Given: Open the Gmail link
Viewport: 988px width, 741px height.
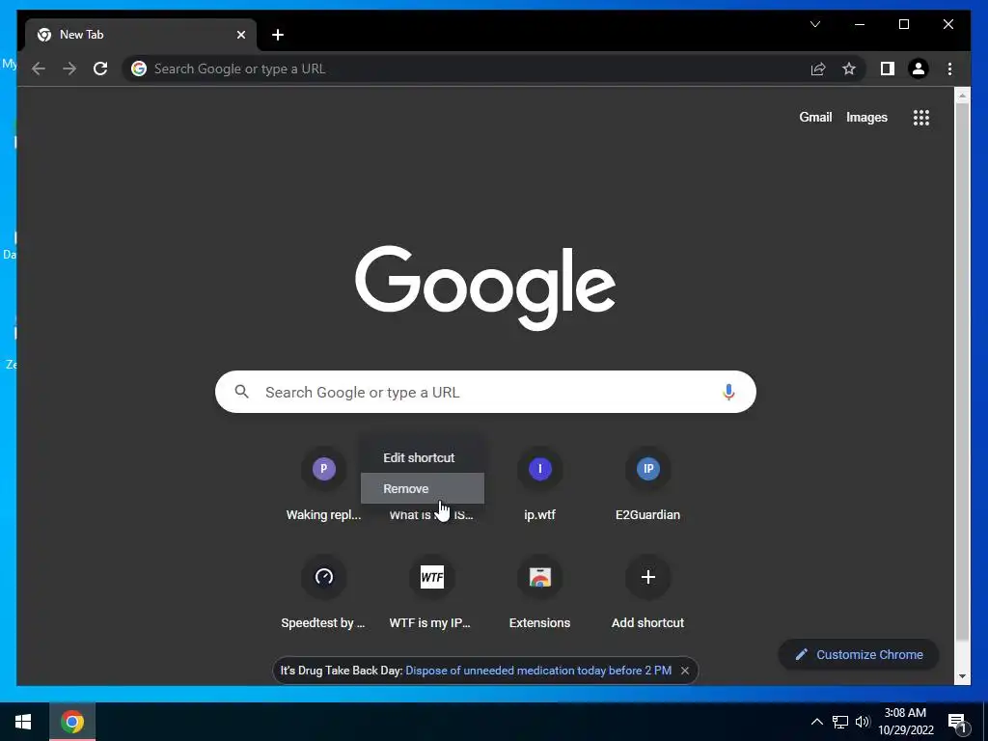Looking at the screenshot, I should pos(815,117).
